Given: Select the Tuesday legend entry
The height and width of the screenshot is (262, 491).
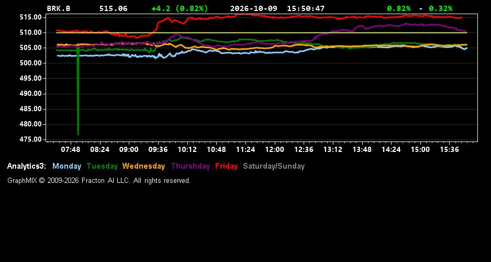Looking at the screenshot, I should tap(102, 166).
